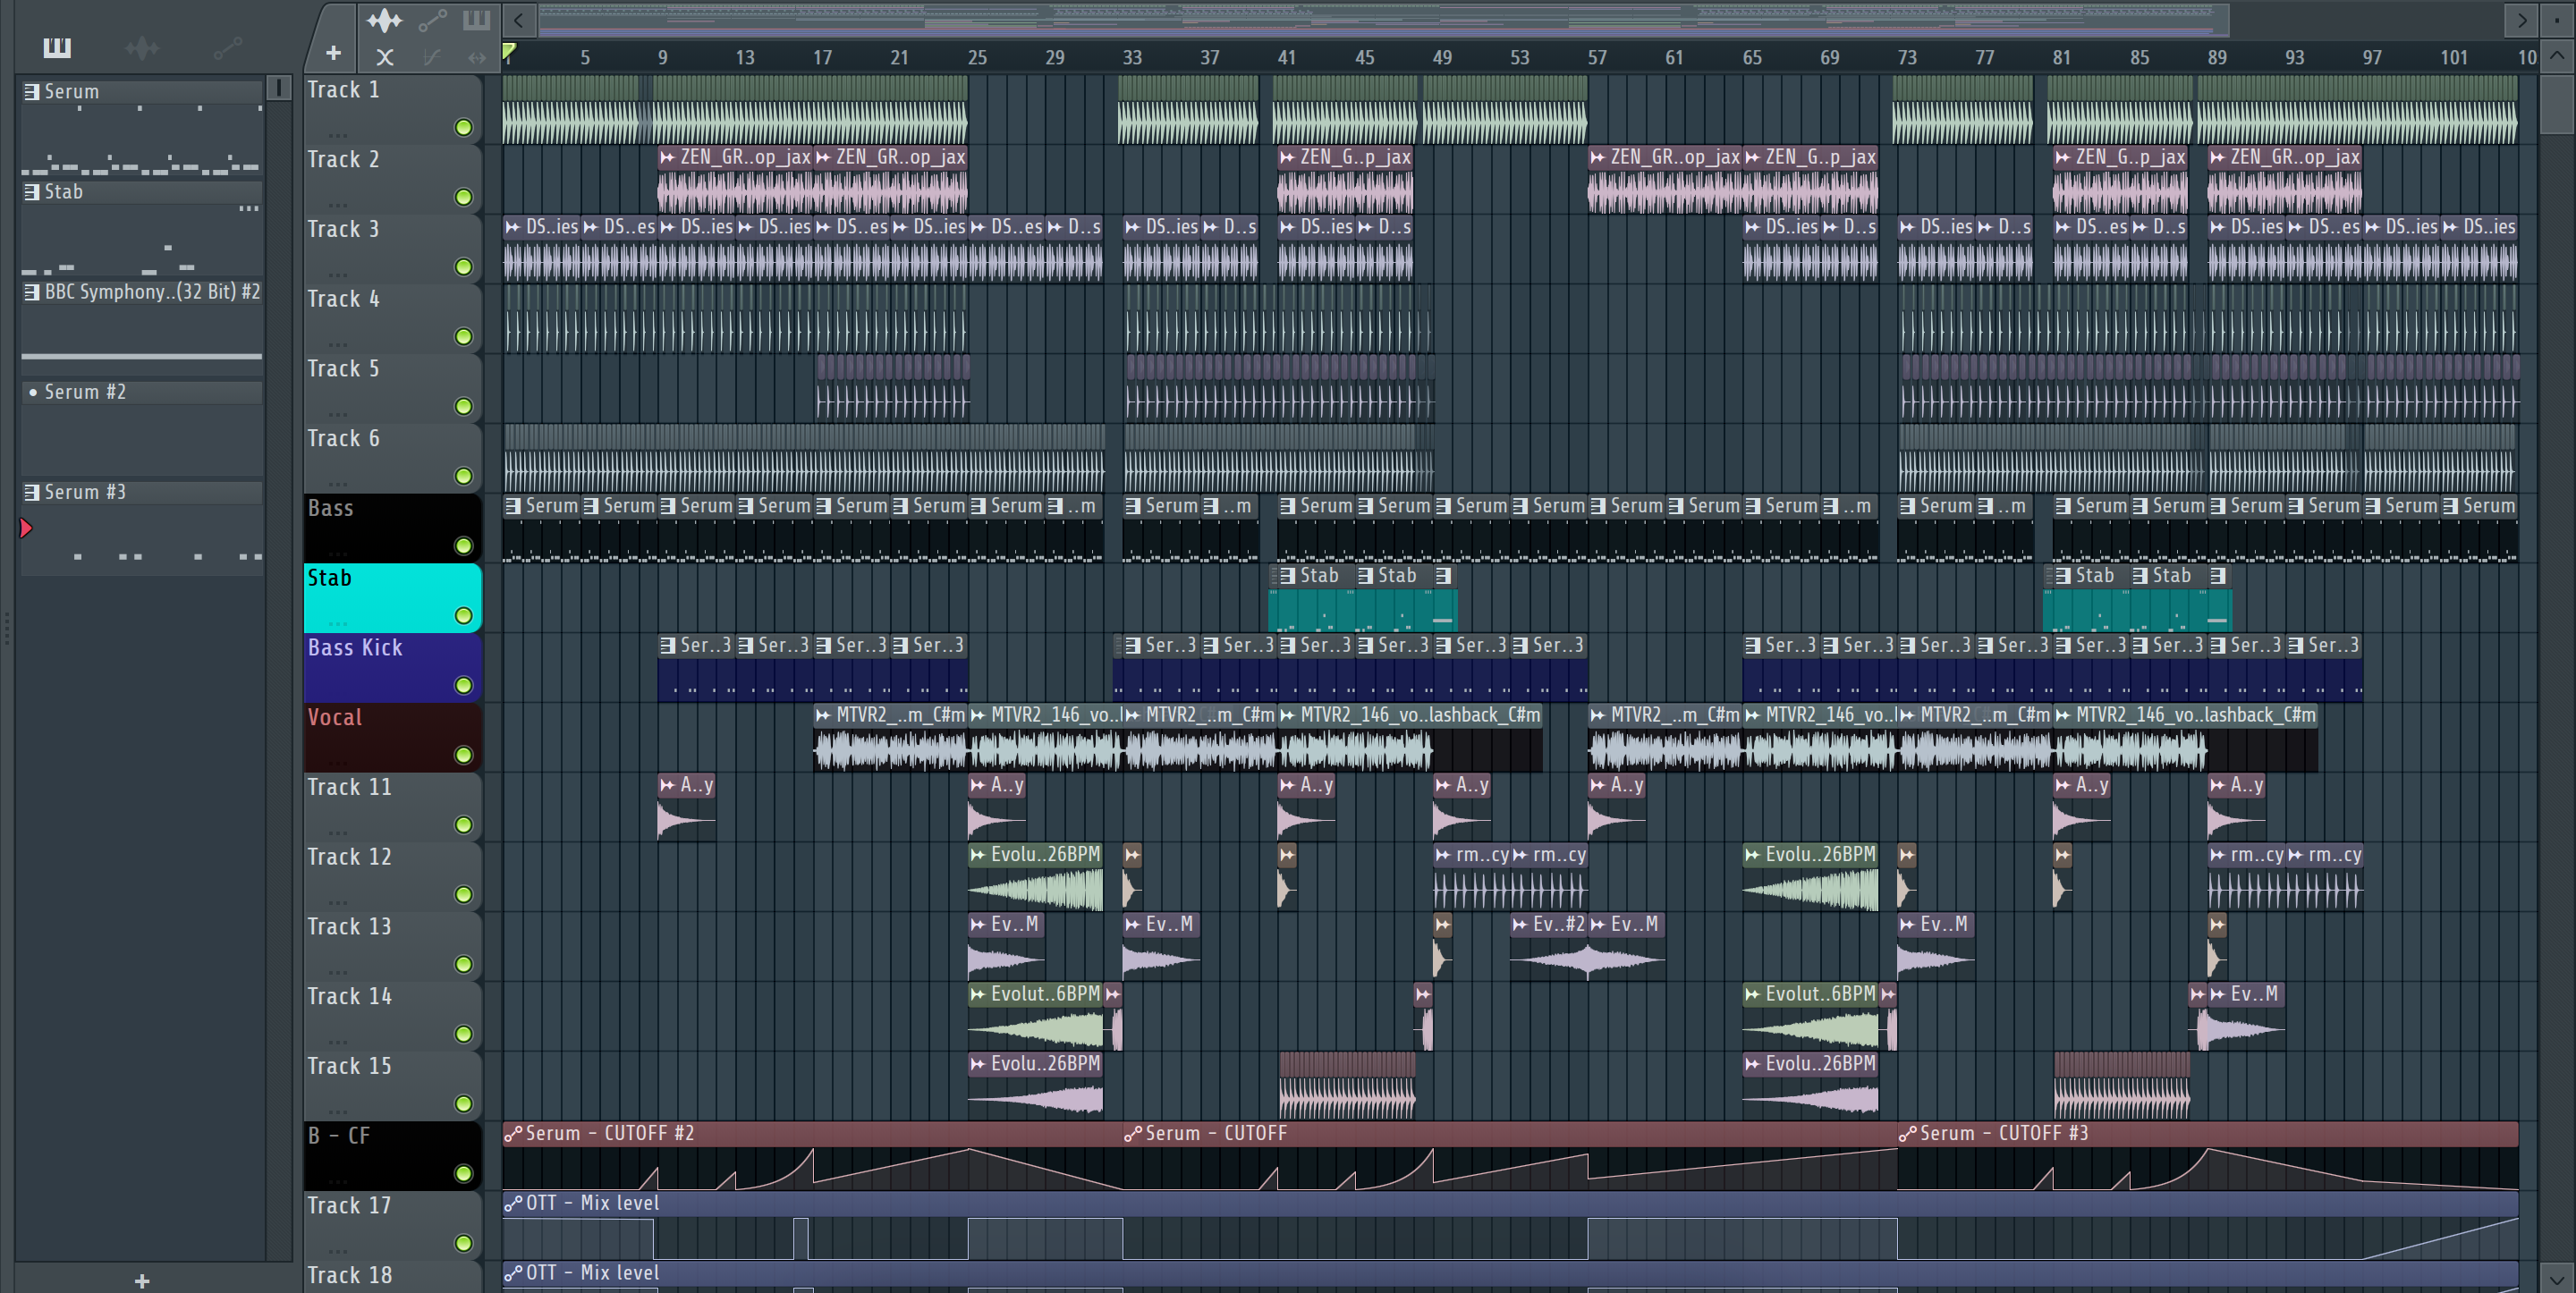Viewport: 2576px width, 1293px height.
Task: Toggle mute LED on the Bass track
Action: click(463, 546)
